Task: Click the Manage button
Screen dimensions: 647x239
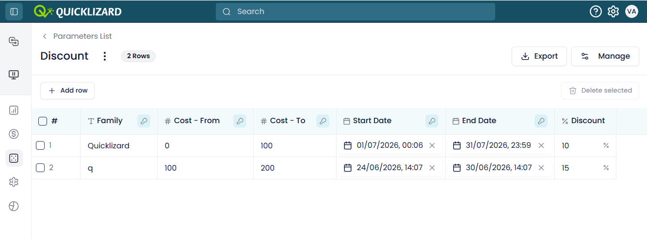Action: point(605,56)
